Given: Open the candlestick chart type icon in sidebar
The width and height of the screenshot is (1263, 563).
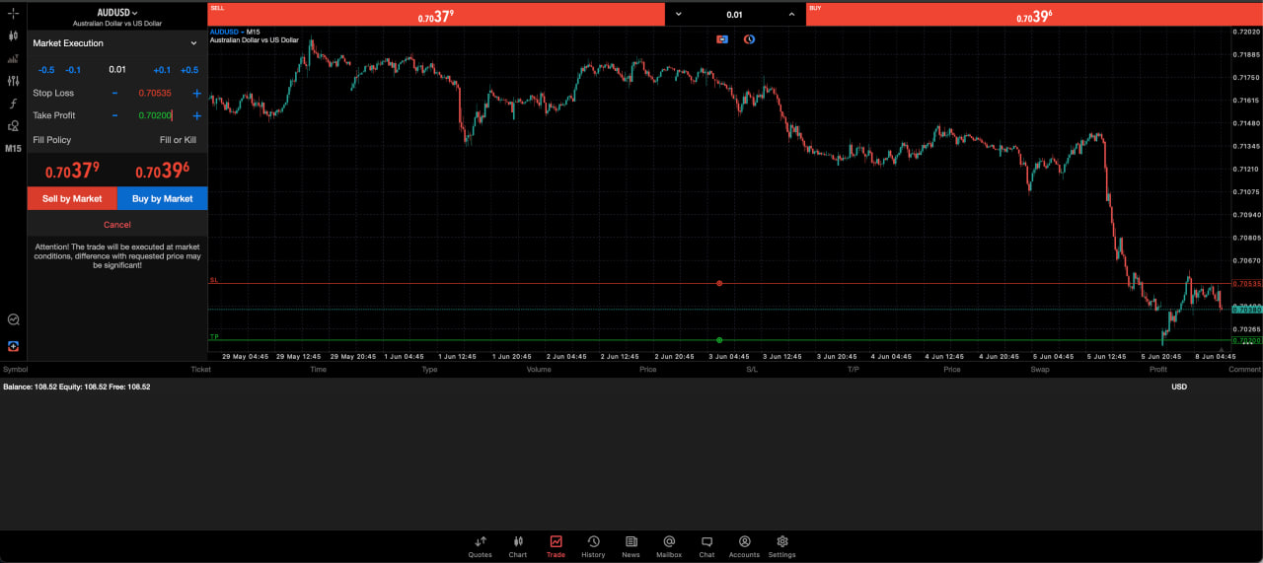Looking at the screenshot, I should point(13,35).
